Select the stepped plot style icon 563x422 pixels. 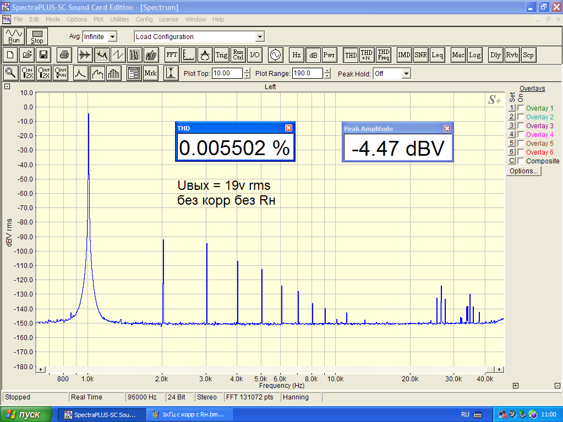coord(97,73)
